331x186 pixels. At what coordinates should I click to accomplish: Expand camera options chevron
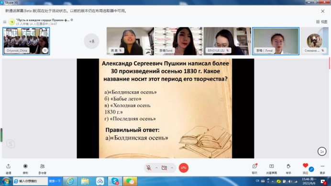tap(172, 168)
